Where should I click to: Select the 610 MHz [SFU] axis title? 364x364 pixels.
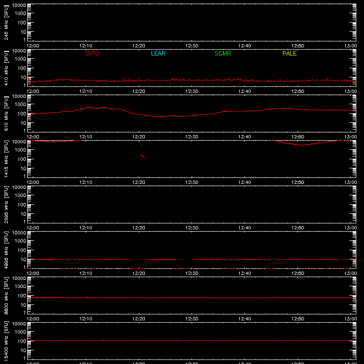(6, 113)
